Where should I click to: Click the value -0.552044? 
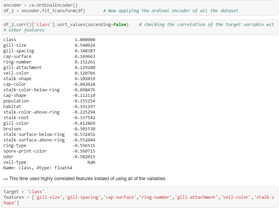[x=84, y=140]
